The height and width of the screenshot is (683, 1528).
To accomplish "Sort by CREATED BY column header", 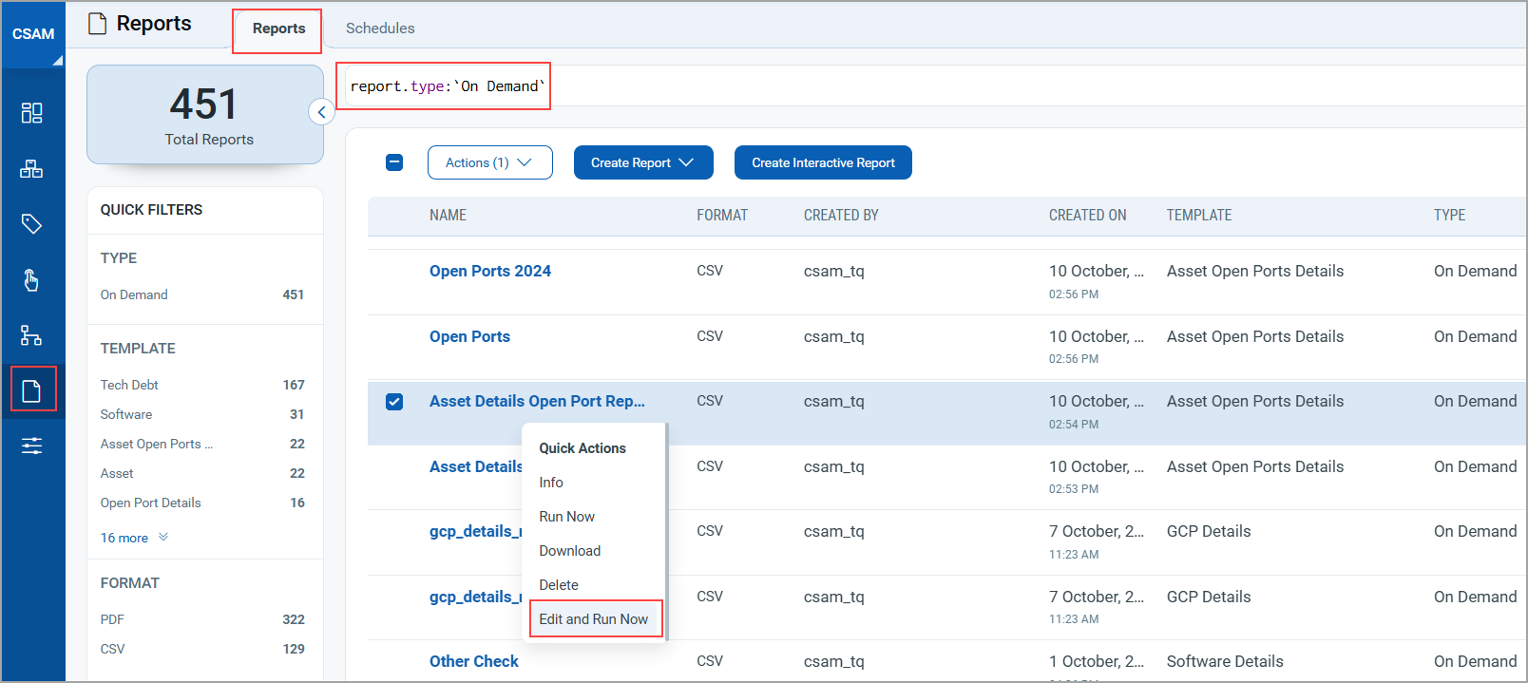I will 841,216.
